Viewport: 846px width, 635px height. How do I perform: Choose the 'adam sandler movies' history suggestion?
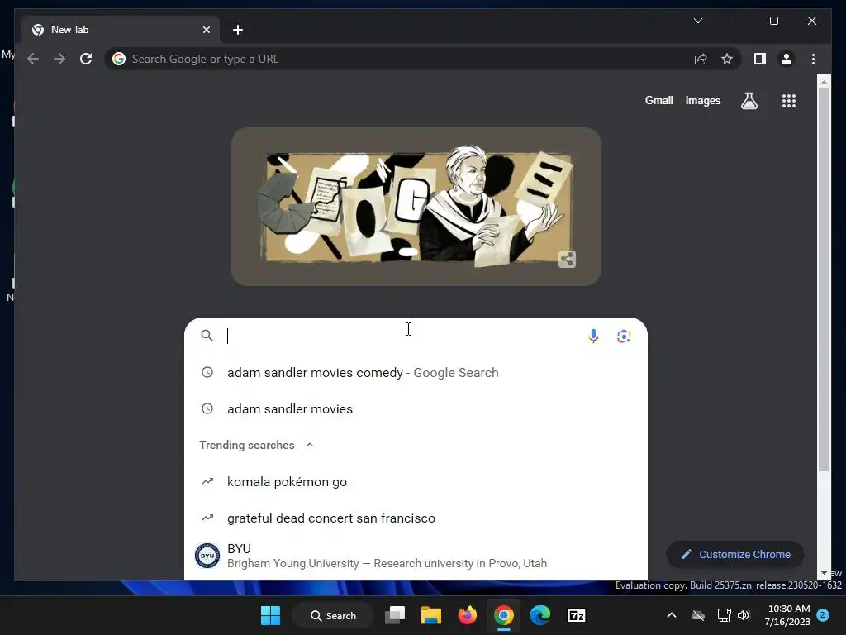(416, 408)
